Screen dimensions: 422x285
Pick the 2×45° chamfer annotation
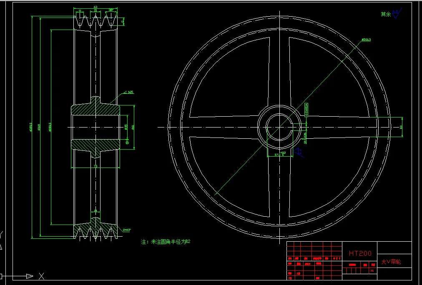(x=126, y=230)
